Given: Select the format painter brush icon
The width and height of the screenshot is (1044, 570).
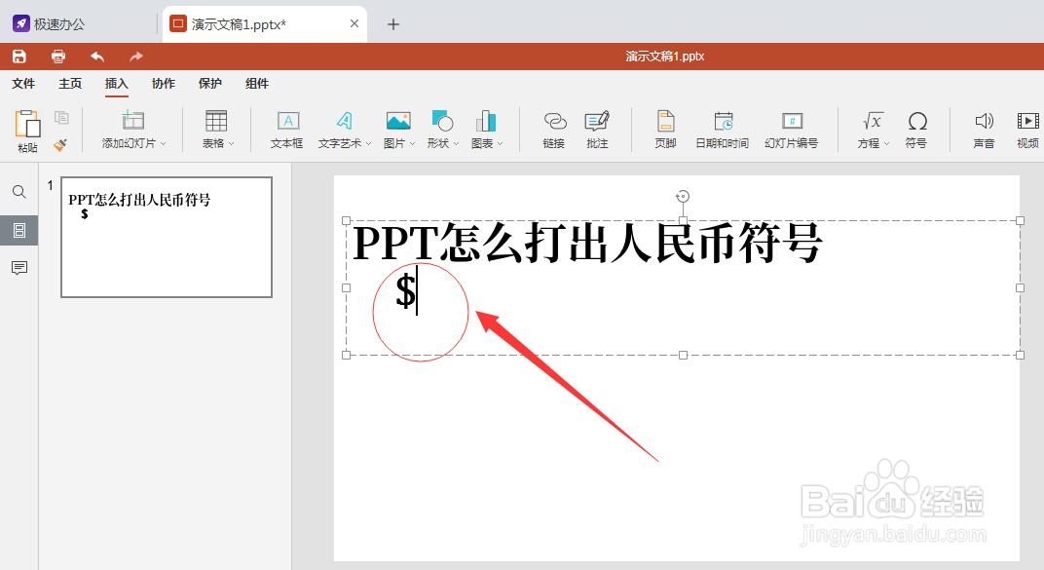Looking at the screenshot, I should (60, 144).
